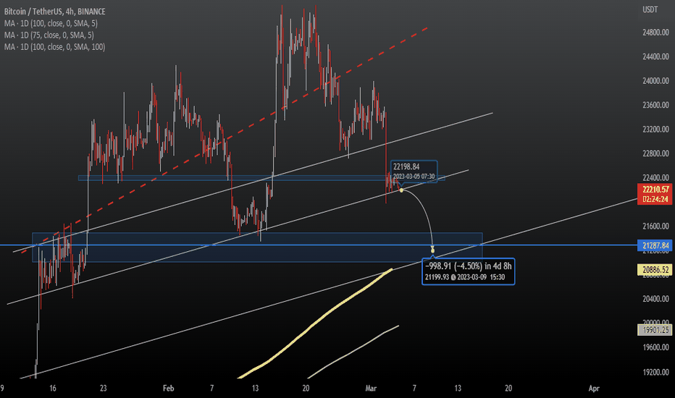Viewport: 675px width, 398px height.
Task: Click the 19200.00 price axis label
Action: tap(655, 372)
